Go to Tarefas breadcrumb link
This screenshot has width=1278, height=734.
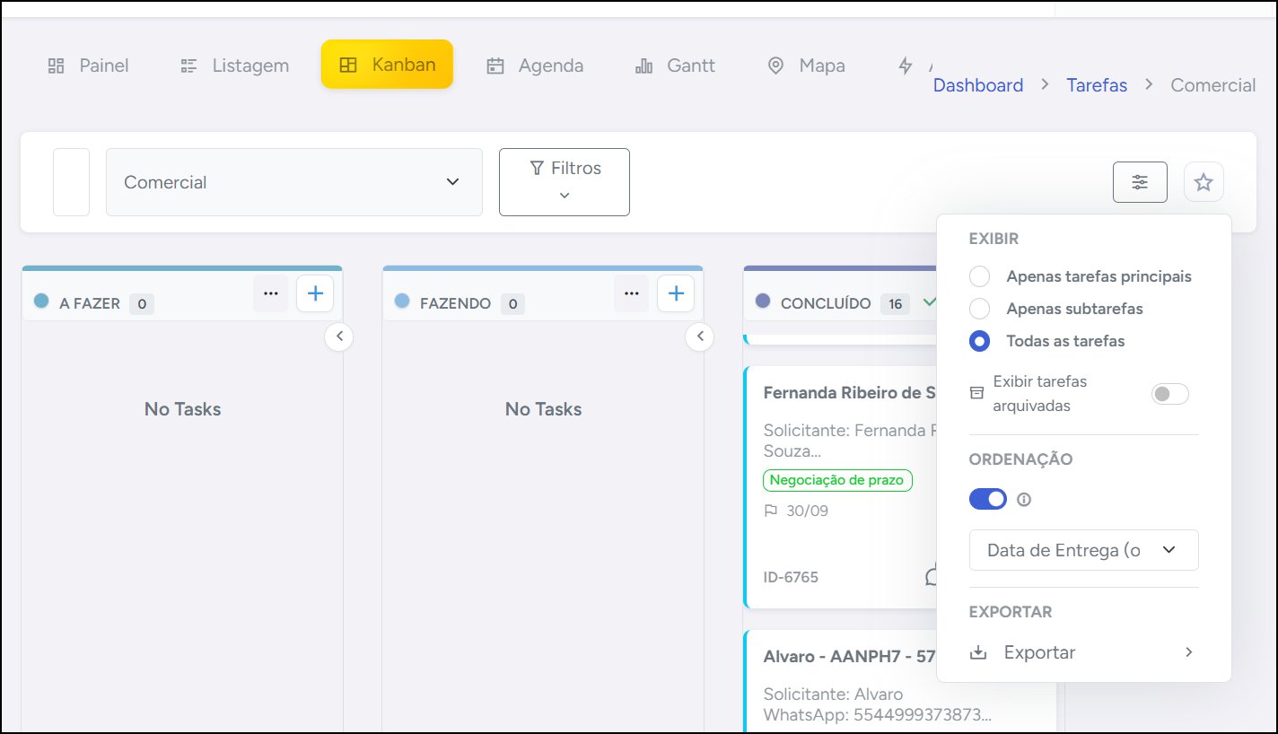tap(1097, 85)
